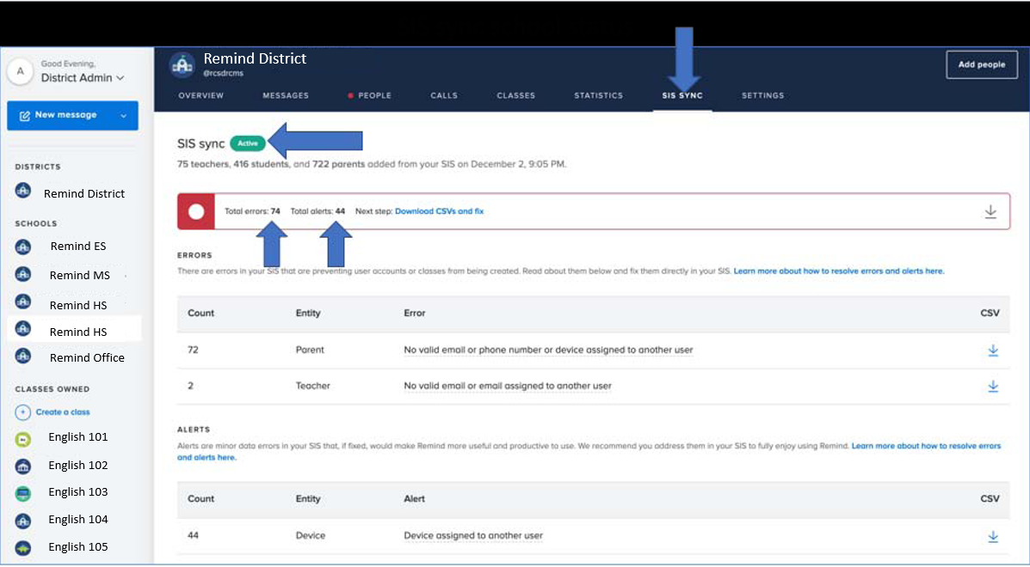Click the Teacher error description text
Viewport: 1030px width, 567px height.
click(x=508, y=386)
